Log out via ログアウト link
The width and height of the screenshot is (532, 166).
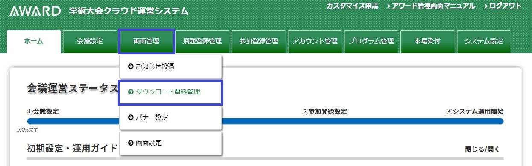coord(503,6)
